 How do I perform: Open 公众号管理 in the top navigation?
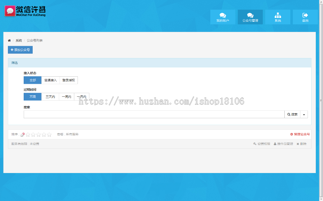[x=250, y=17]
